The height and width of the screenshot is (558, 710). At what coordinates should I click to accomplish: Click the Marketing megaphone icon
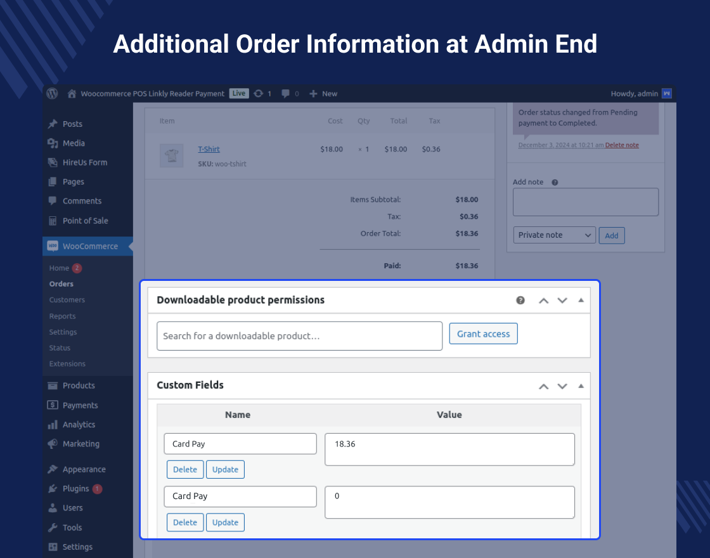(54, 444)
